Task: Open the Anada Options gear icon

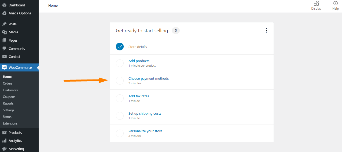Action: pos(4,13)
